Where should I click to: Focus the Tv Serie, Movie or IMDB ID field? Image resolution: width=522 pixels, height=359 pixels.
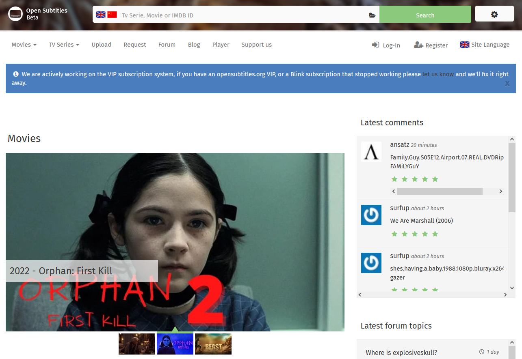coord(243,15)
